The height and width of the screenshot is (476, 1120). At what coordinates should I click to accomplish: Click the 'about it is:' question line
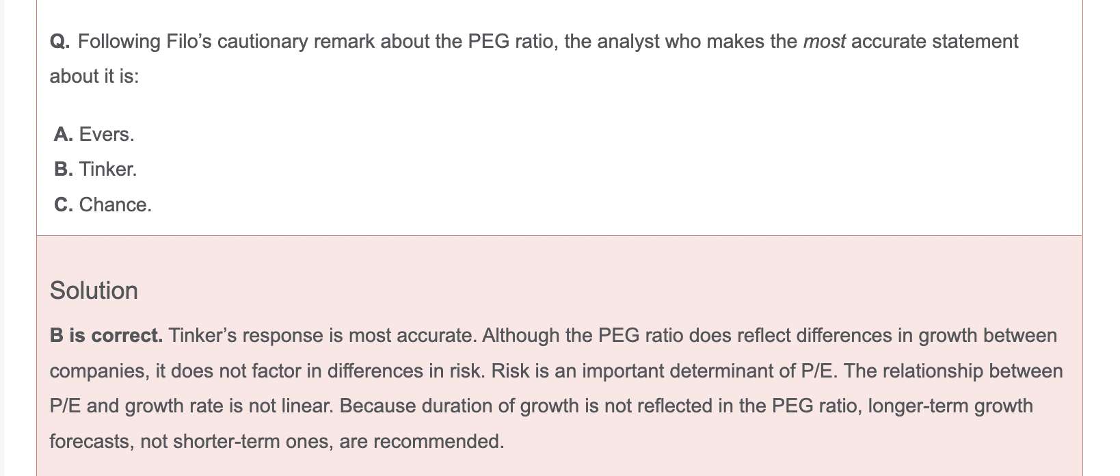click(x=94, y=76)
